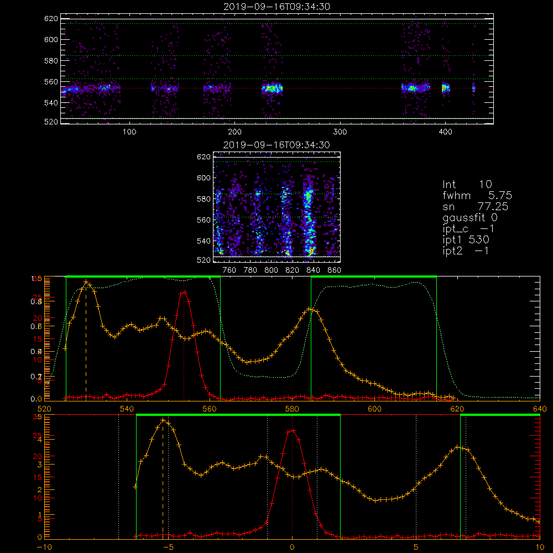This screenshot has width=553, height=553.
Task: Click x-axis label 800 on middle image
Action: pos(271,270)
